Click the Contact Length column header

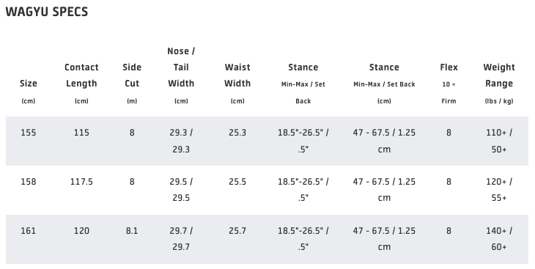point(81,84)
